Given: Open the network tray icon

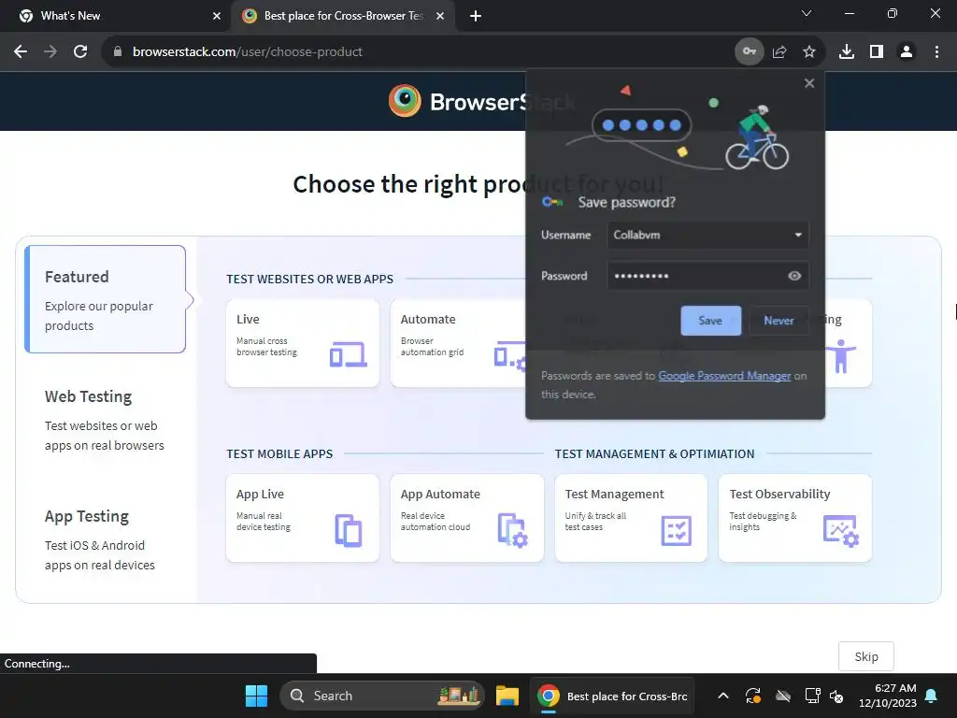Looking at the screenshot, I should [812, 696].
